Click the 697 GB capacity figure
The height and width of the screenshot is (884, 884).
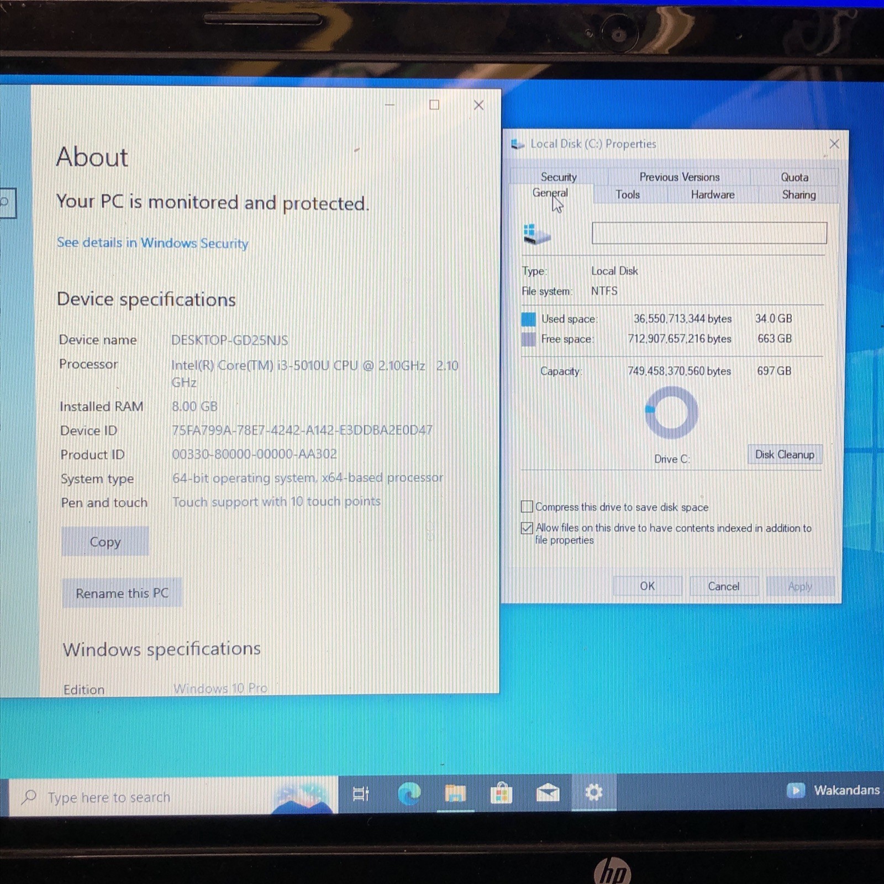(774, 371)
